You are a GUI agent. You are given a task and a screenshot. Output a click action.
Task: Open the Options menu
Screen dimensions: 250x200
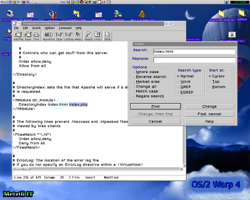(49, 28)
